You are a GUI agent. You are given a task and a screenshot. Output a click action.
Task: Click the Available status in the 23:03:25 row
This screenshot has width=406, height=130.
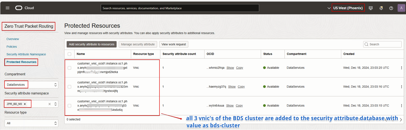(271, 68)
